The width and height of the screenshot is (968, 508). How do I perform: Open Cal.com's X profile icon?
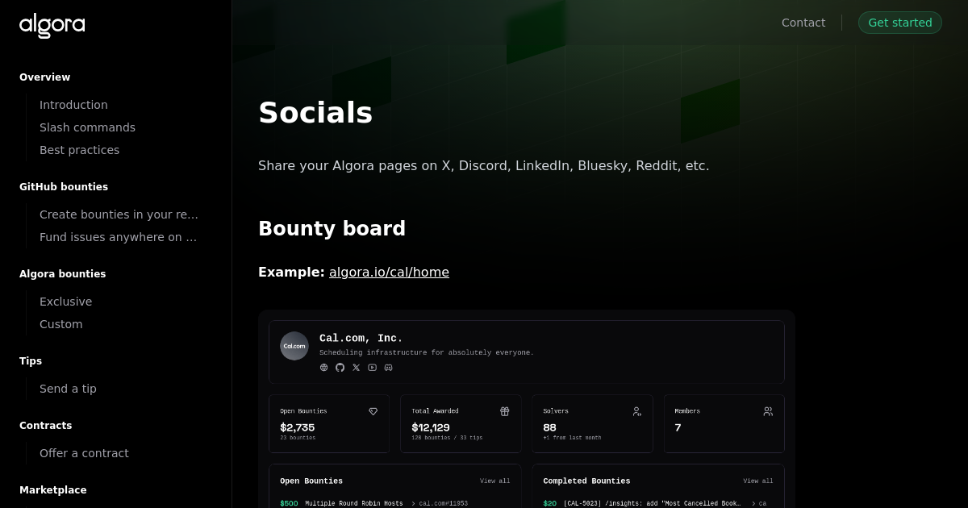(x=356, y=367)
